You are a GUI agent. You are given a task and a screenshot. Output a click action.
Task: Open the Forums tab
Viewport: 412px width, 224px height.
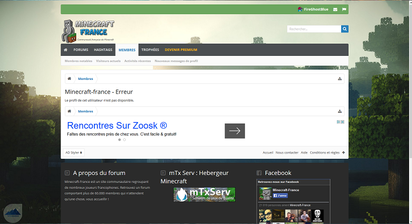coord(81,50)
